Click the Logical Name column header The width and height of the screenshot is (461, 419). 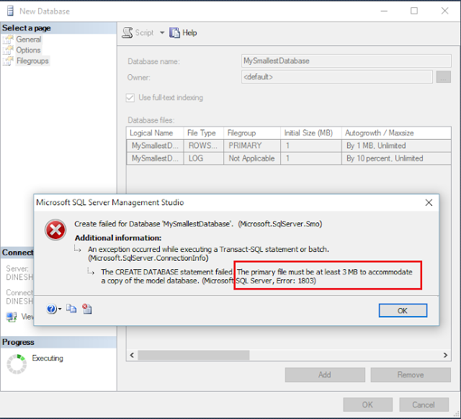click(155, 132)
